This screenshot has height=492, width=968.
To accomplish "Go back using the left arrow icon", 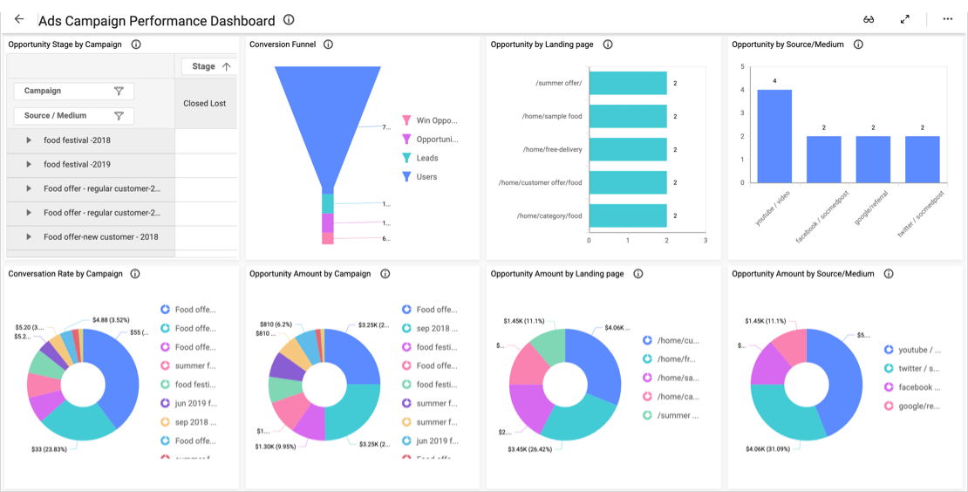I will click(x=19, y=19).
